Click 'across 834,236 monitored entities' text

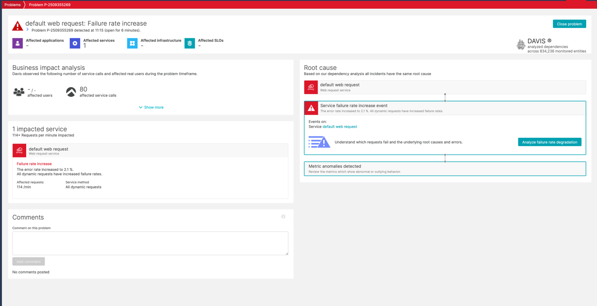(557, 51)
